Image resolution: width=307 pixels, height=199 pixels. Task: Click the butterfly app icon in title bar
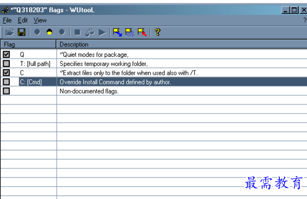5,10
